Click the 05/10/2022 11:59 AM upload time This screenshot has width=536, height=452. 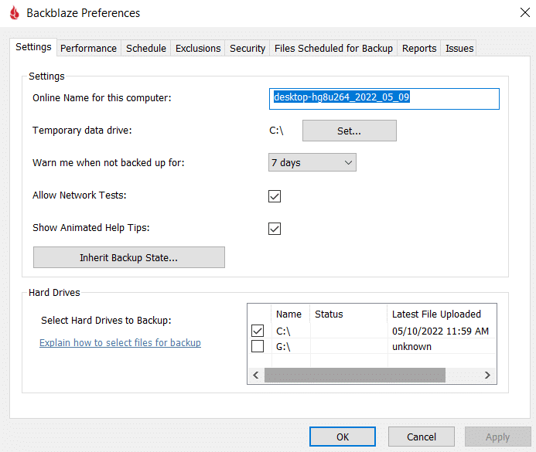tap(440, 331)
